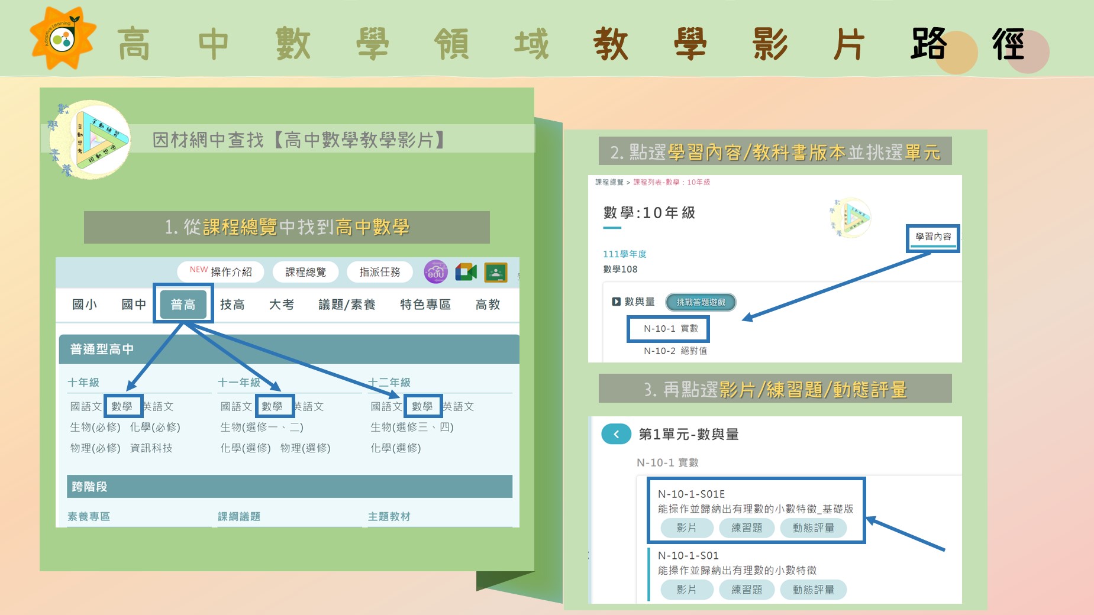This screenshot has width=1094, height=615.
Task: Open 英語文 under 十二年級
Action: 459,406
